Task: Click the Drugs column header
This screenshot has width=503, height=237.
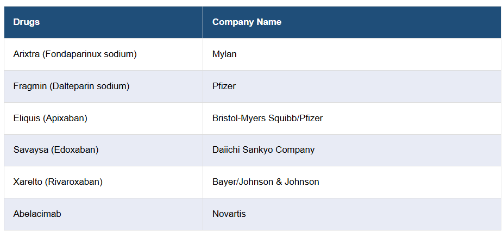Action: tap(27, 22)
